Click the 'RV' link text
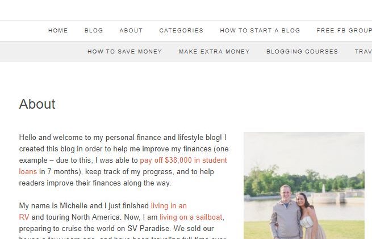Screen dimensions: 372x239 point(24,217)
